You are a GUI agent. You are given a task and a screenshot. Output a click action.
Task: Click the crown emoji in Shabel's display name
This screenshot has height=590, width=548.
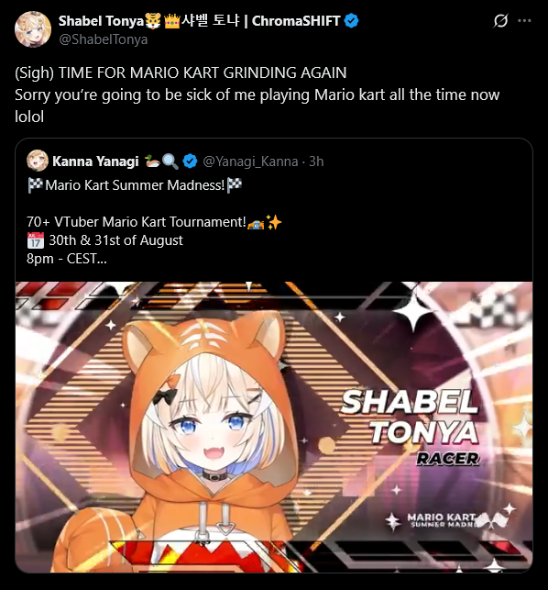171,21
